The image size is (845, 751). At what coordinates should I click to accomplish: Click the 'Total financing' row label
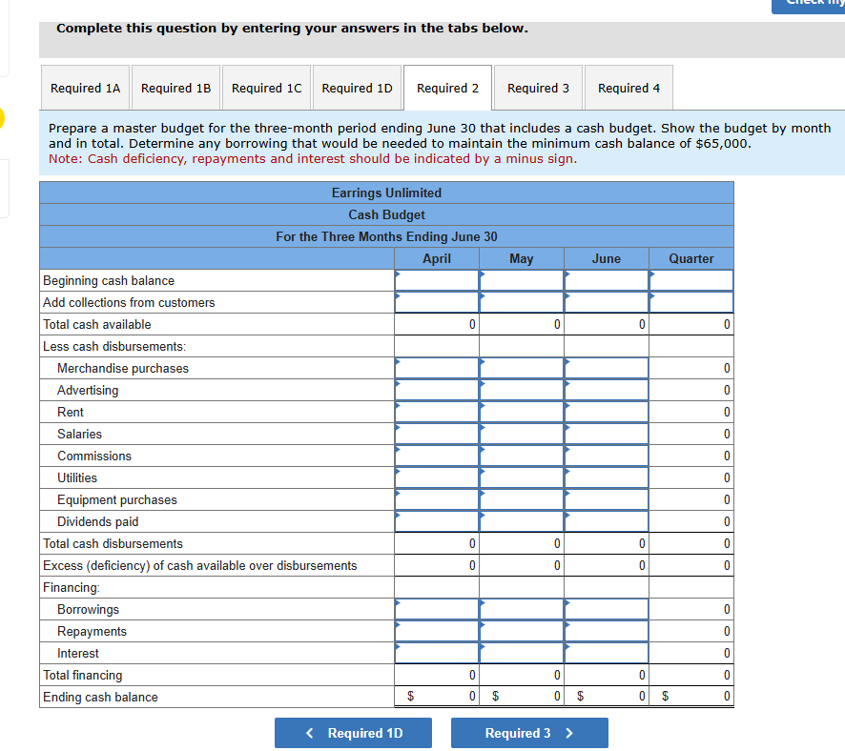(82, 675)
